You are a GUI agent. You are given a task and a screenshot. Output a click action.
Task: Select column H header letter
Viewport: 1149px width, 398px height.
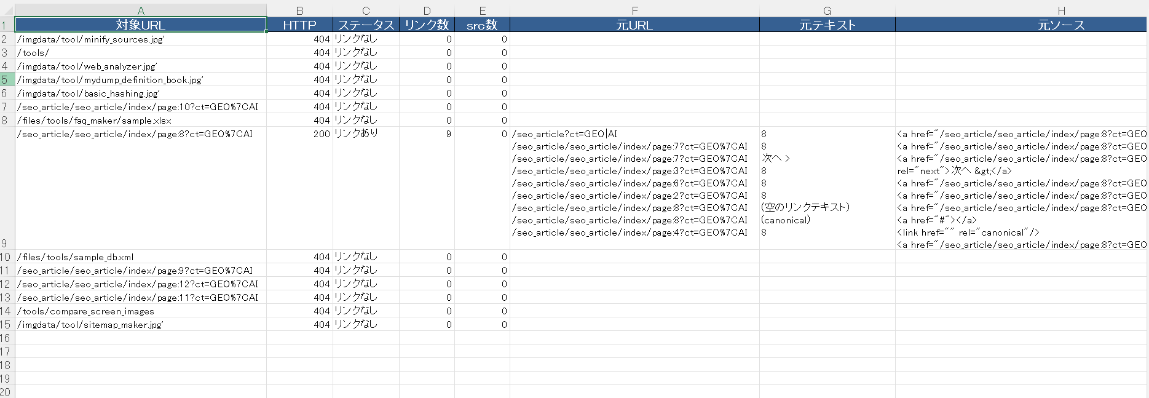click(1061, 10)
